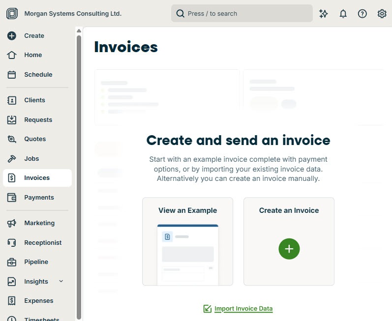Open the Expenses section
Image resolution: width=392 pixels, height=321 pixels.
(39, 301)
